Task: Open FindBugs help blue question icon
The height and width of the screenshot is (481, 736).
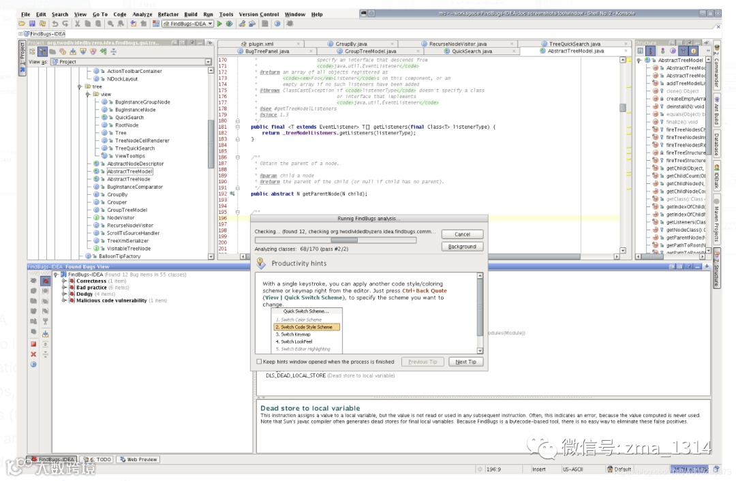Action: click(x=33, y=364)
